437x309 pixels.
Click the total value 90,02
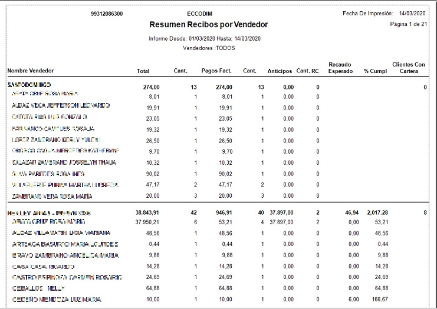(152, 174)
